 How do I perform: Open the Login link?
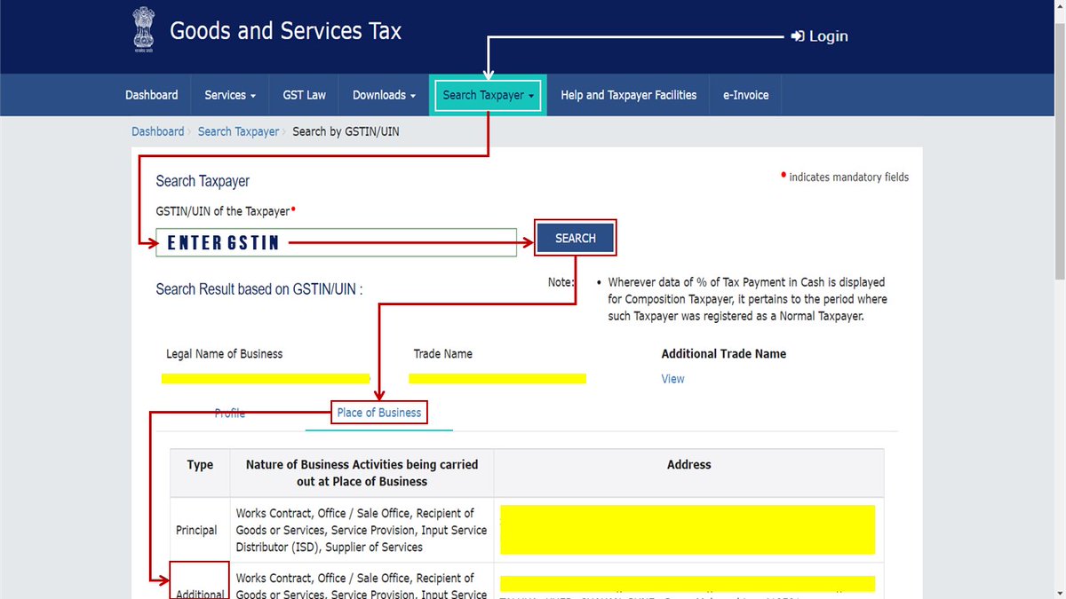click(819, 36)
